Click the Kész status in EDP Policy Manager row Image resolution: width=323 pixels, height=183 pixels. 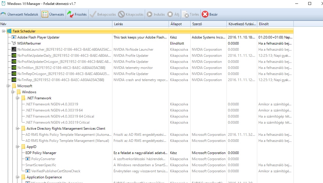click(174, 153)
